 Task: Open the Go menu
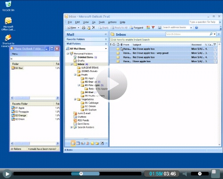(x=94, y=22)
